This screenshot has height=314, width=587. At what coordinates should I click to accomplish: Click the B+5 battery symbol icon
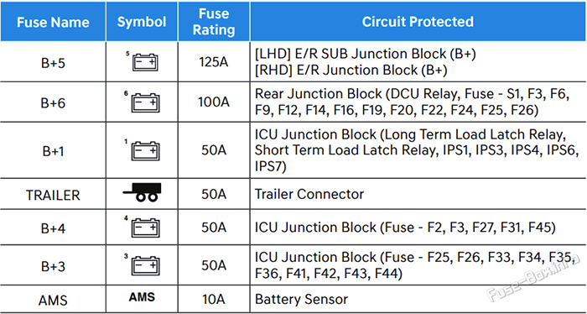(144, 62)
